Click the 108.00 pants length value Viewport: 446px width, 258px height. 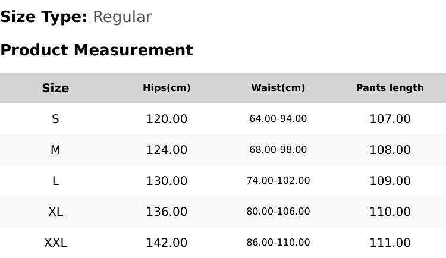tap(390, 150)
